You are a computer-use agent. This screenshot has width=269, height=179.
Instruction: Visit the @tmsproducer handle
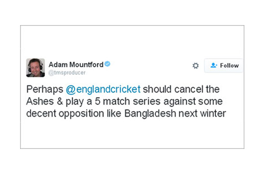67,72
